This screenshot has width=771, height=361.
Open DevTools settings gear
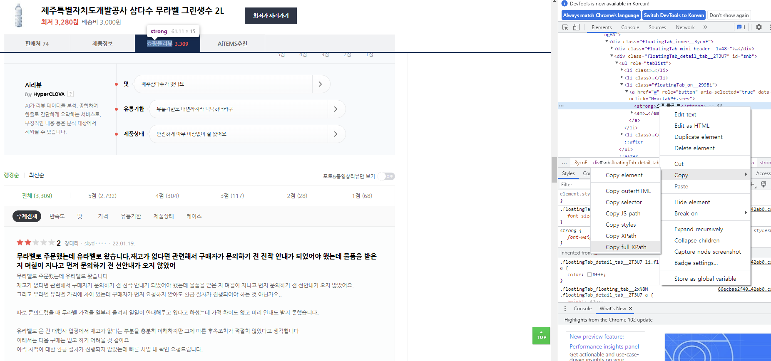[x=759, y=27]
